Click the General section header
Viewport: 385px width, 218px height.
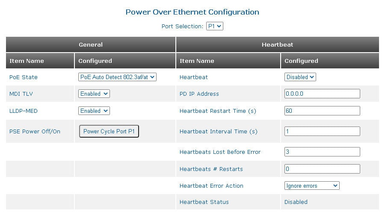pos(91,44)
